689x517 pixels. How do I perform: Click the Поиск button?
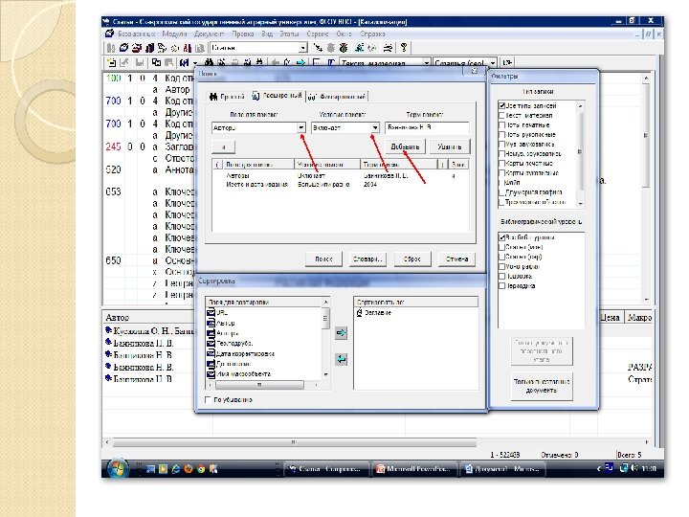(323, 258)
